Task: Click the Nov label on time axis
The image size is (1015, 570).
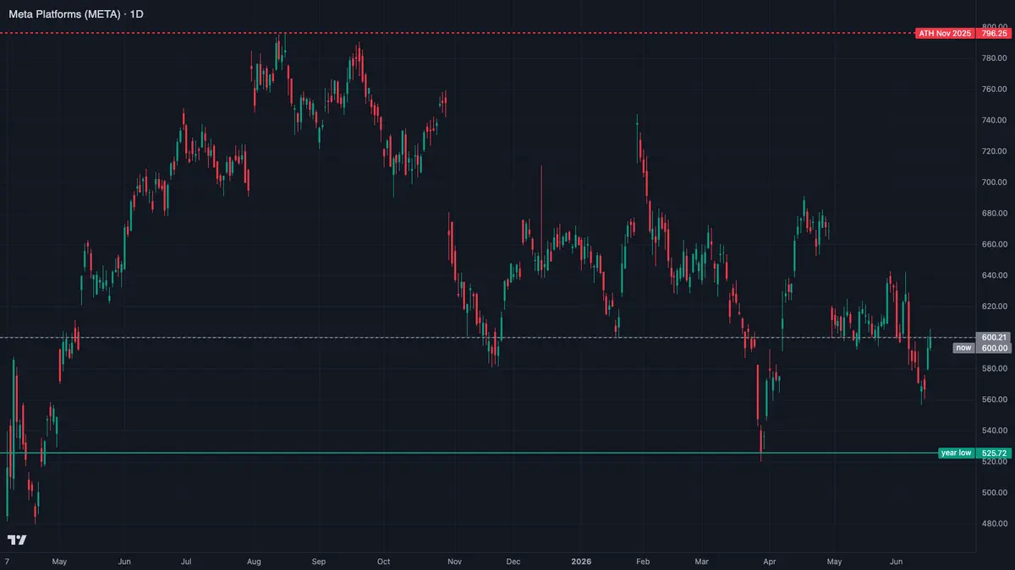Action: [x=453, y=561]
